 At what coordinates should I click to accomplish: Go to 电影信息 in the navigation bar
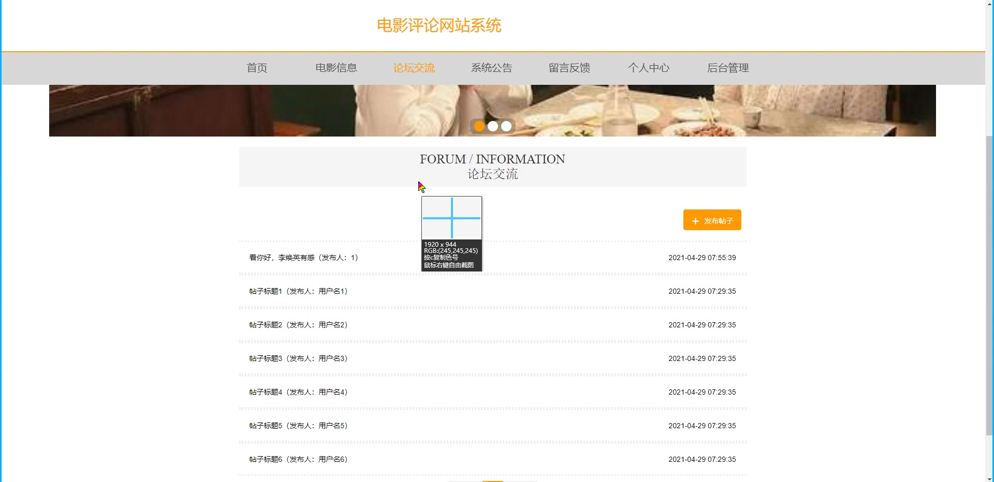tap(336, 68)
